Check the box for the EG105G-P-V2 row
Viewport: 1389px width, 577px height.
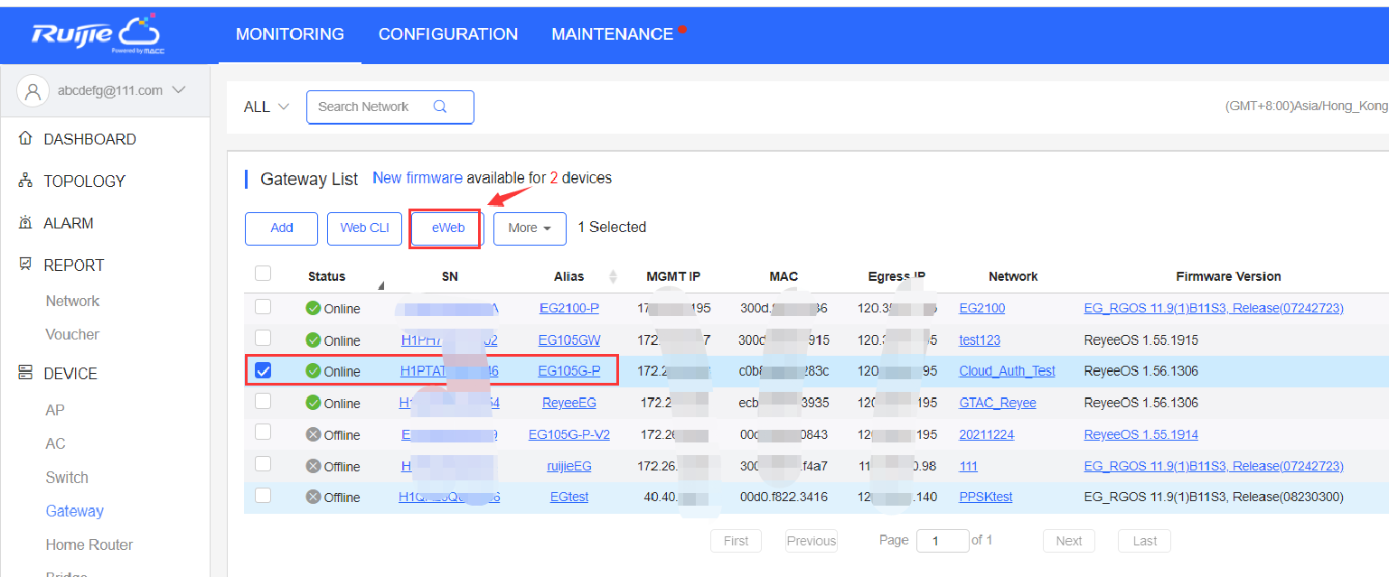[263, 432]
